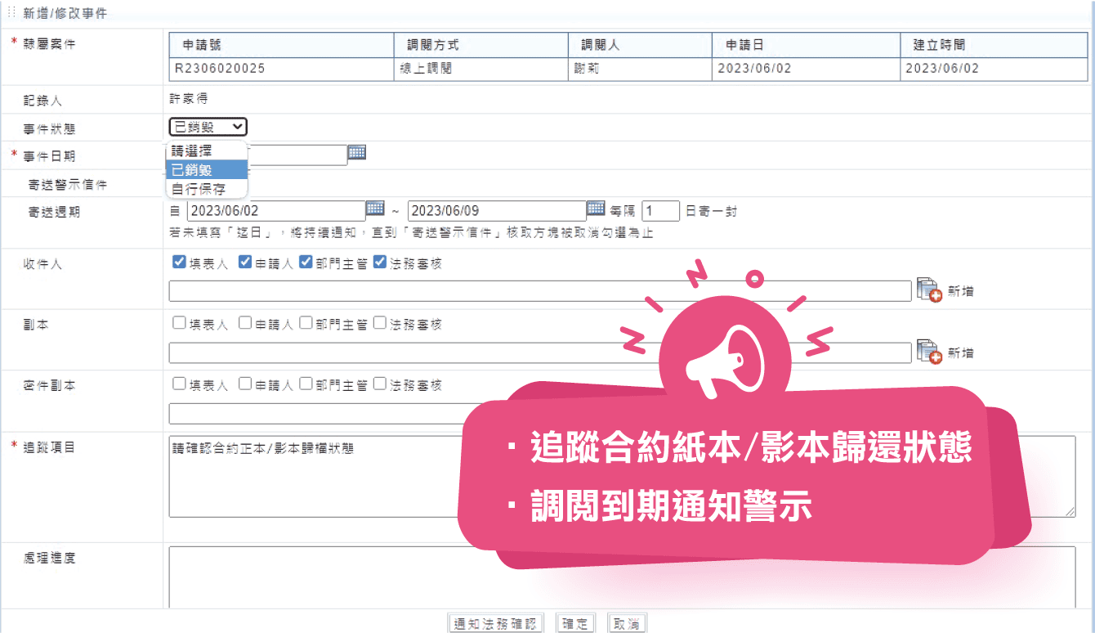The width and height of the screenshot is (1095, 633).
Task: Click the 取消 cancel button
Action: pos(626,623)
